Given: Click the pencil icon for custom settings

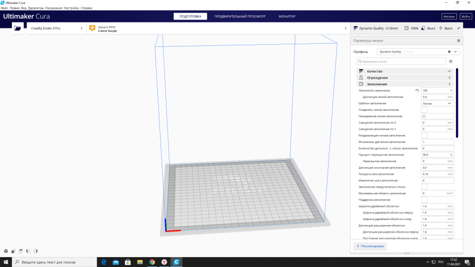Looking at the screenshot, I should coord(459,28).
